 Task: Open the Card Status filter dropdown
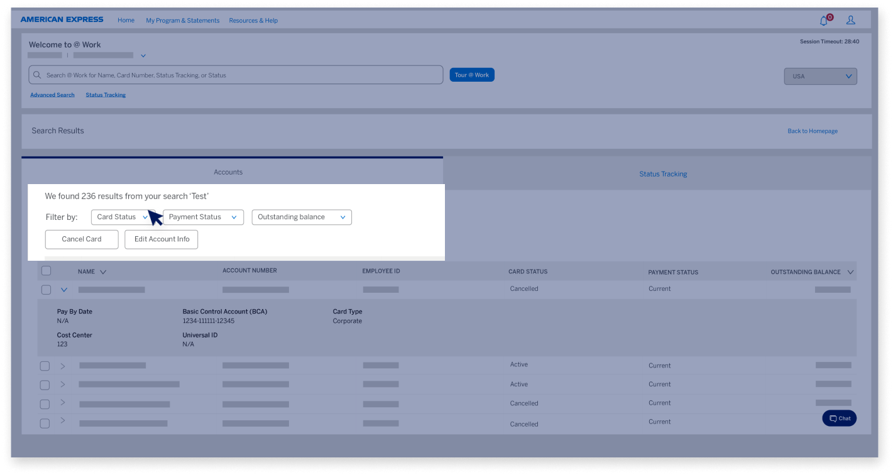[122, 217]
